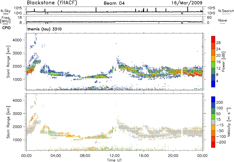The height and width of the screenshot is (162, 234).
Task: Click the '60' Nave axis tick label
Action: [x=209, y=18]
